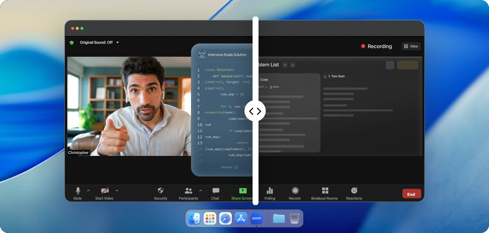Open App Store from the Dock
The height and width of the screenshot is (233, 489).
pos(241,218)
